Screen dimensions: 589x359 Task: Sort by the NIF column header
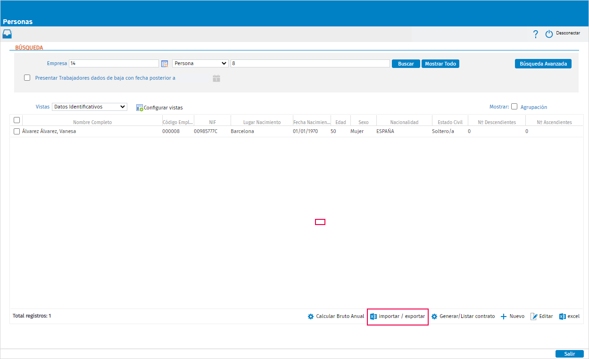click(212, 122)
